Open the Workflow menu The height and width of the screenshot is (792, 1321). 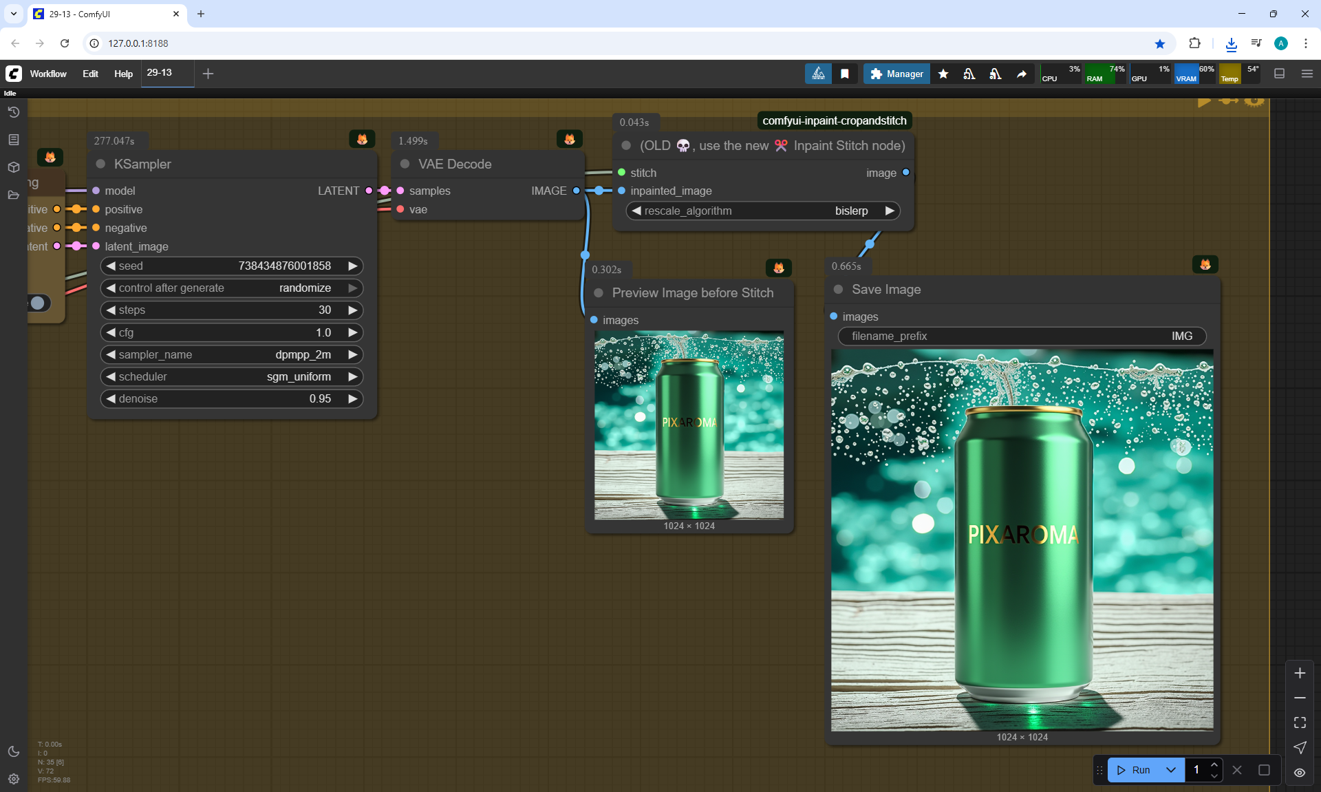pos(48,74)
